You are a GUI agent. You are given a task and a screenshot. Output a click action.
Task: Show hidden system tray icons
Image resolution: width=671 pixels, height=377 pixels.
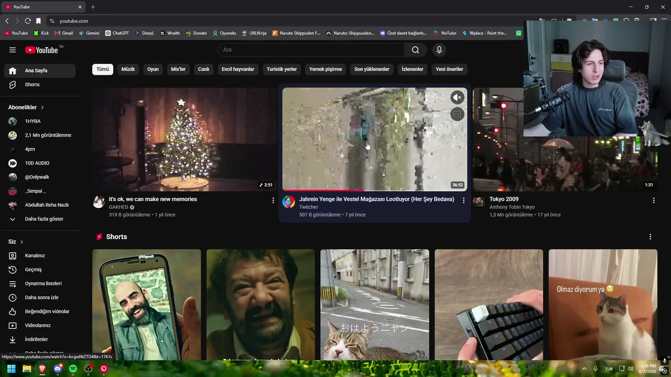tap(584, 369)
